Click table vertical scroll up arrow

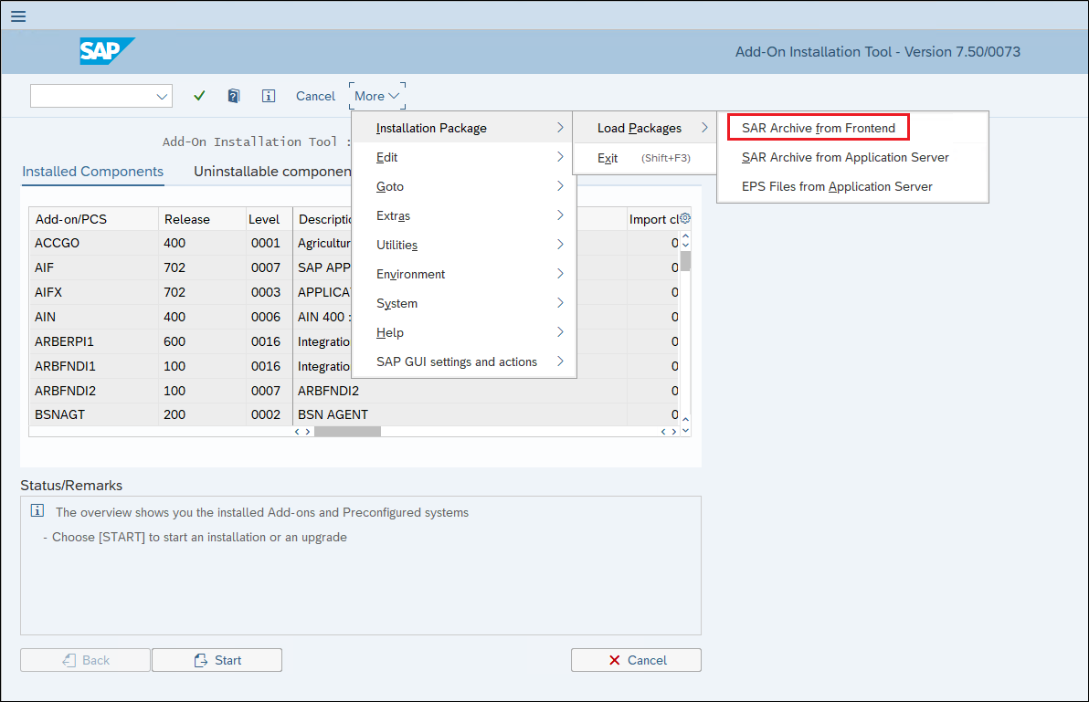pyautogui.click(x=685, y=236)
